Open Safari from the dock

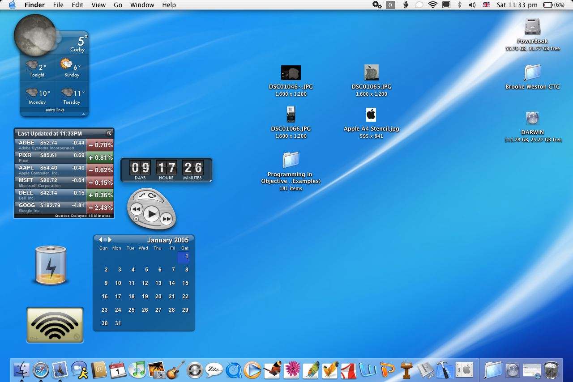[x=40, y=370]
